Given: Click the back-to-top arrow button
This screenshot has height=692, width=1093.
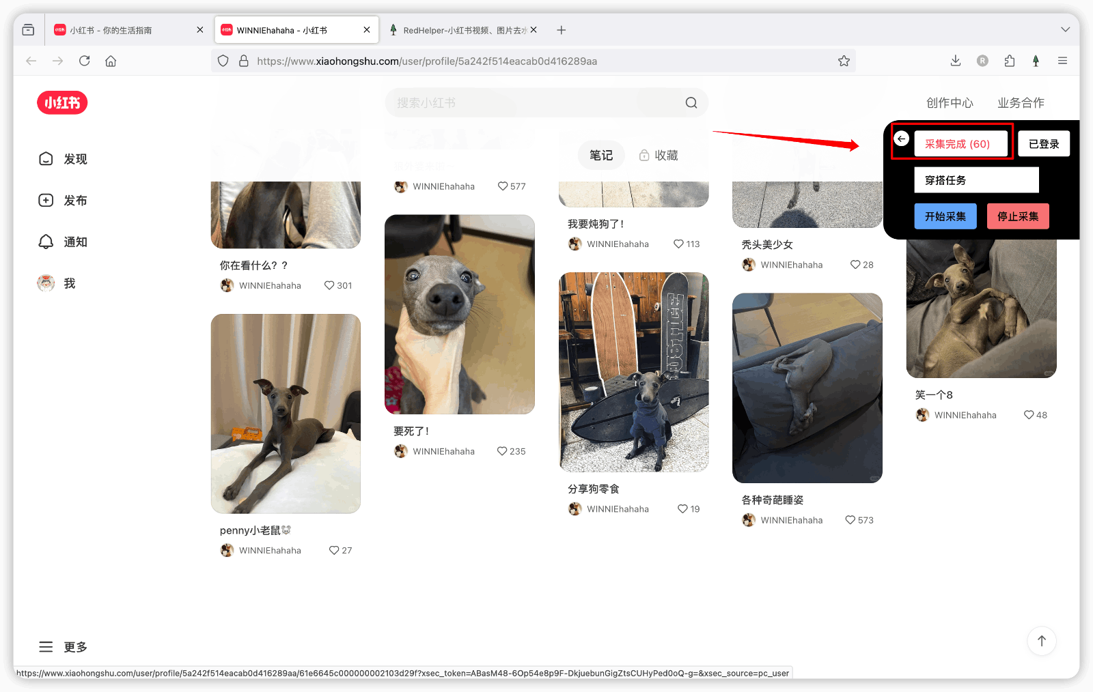Looking at the screenshot, I should click(1042, 641).
